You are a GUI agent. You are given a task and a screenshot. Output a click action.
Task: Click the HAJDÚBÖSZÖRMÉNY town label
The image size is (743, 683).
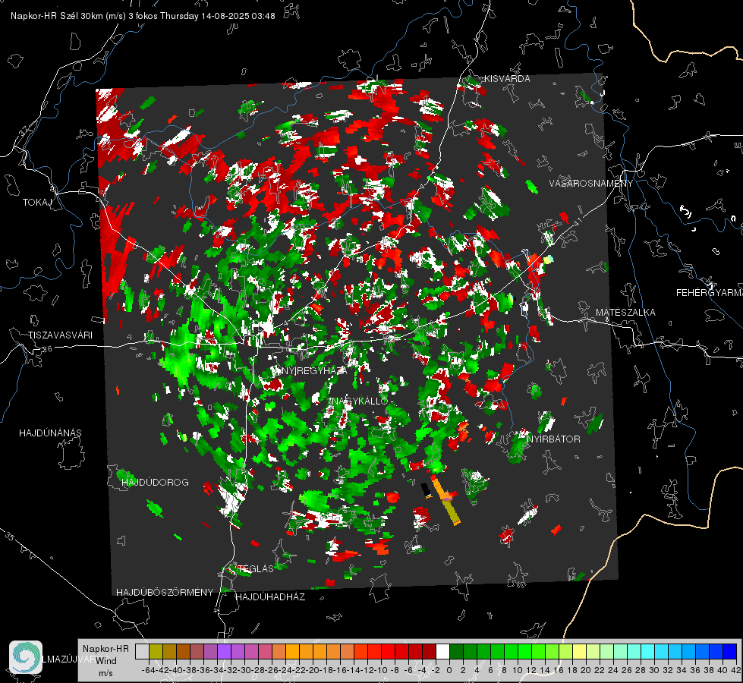point(165,593)
